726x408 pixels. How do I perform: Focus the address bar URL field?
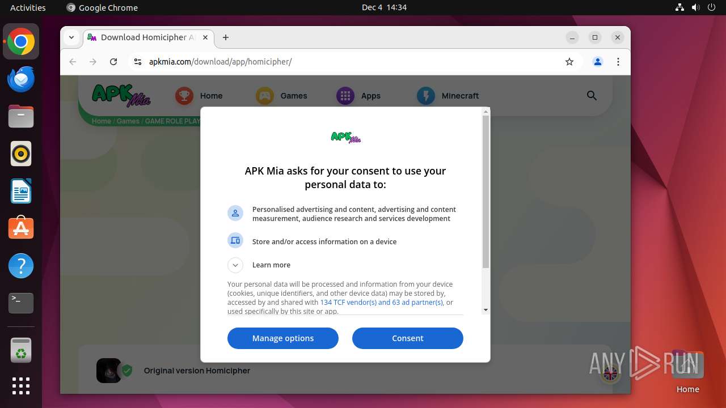[x=352, y=62]
